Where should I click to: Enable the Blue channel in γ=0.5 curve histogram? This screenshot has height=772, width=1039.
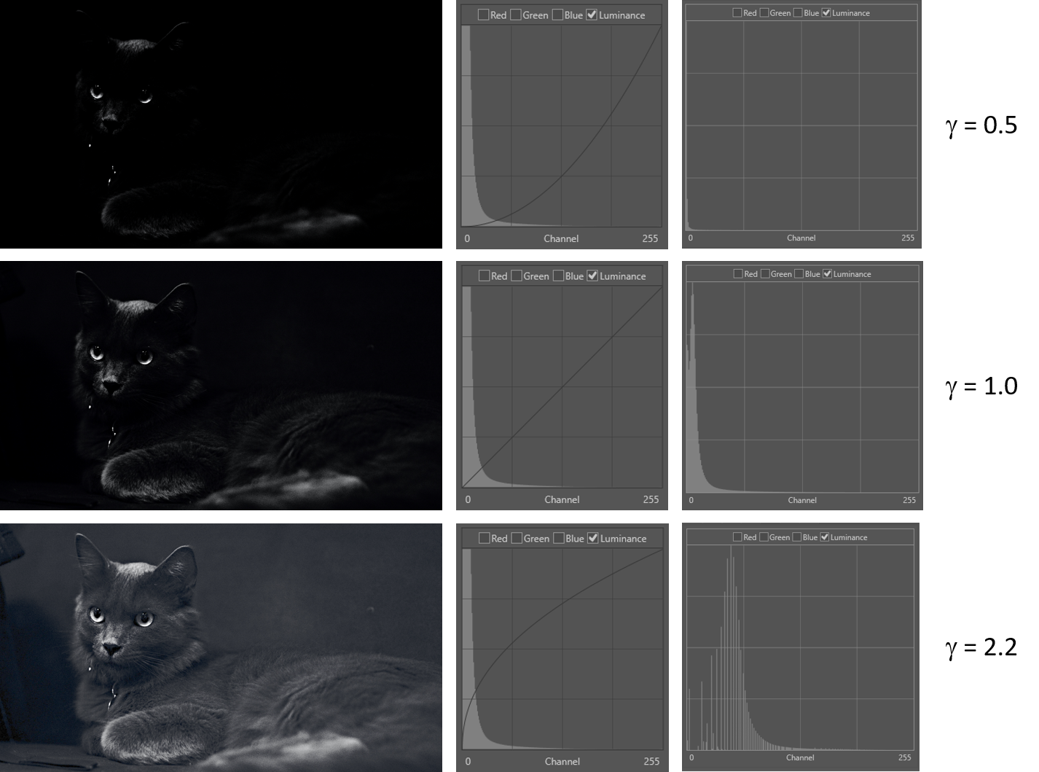(558, 15)
